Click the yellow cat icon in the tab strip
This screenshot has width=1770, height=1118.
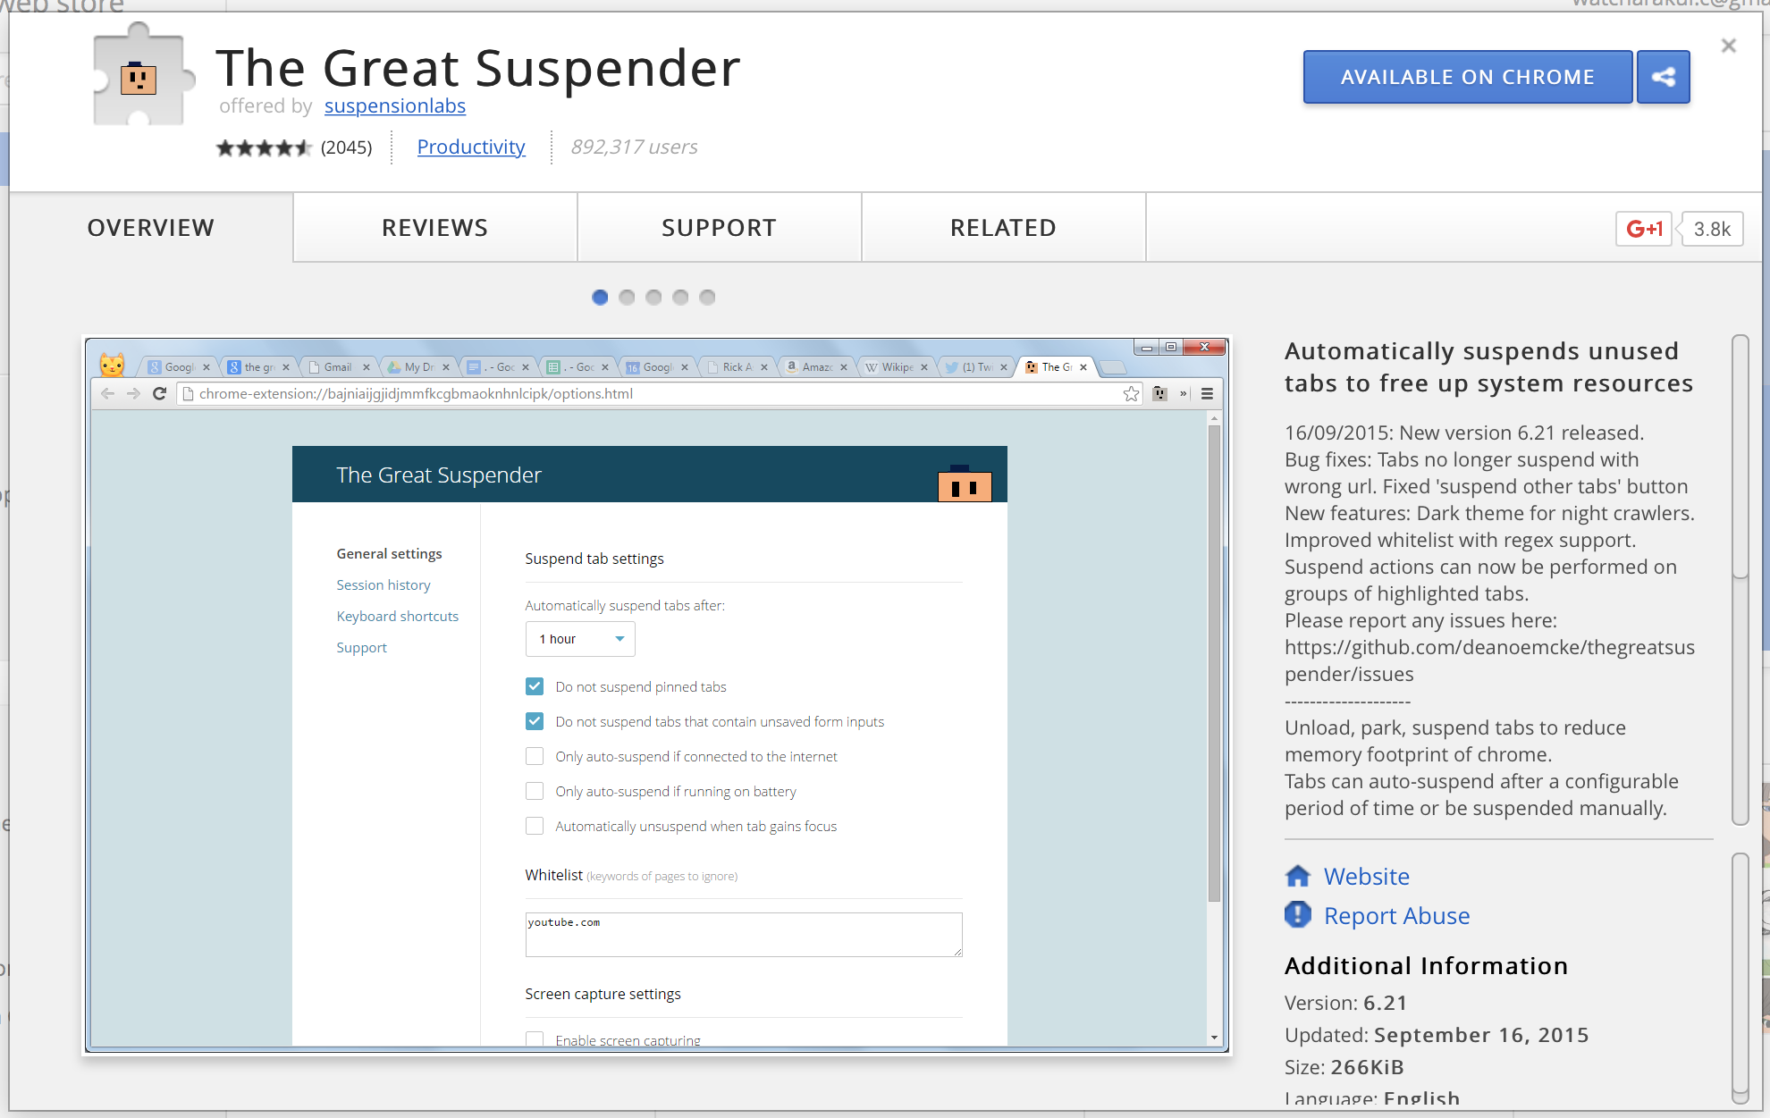(x=113, y=365)
